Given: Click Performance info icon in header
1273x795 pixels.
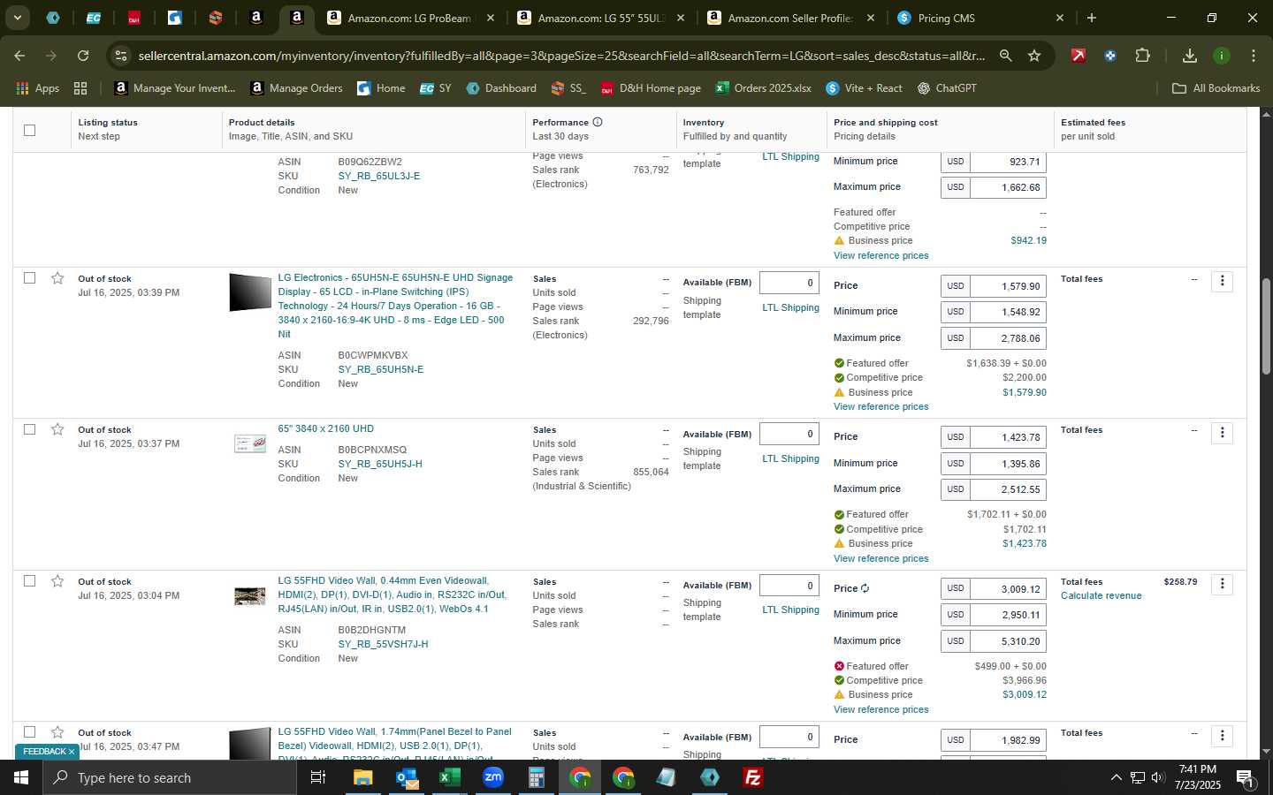Looking at the screenshot, I should (598, 122).
